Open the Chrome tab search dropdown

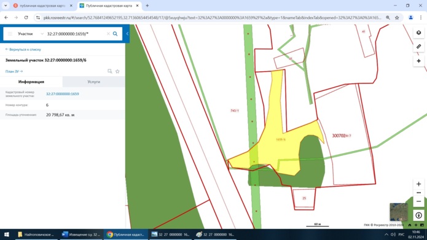tap(6, 6)
